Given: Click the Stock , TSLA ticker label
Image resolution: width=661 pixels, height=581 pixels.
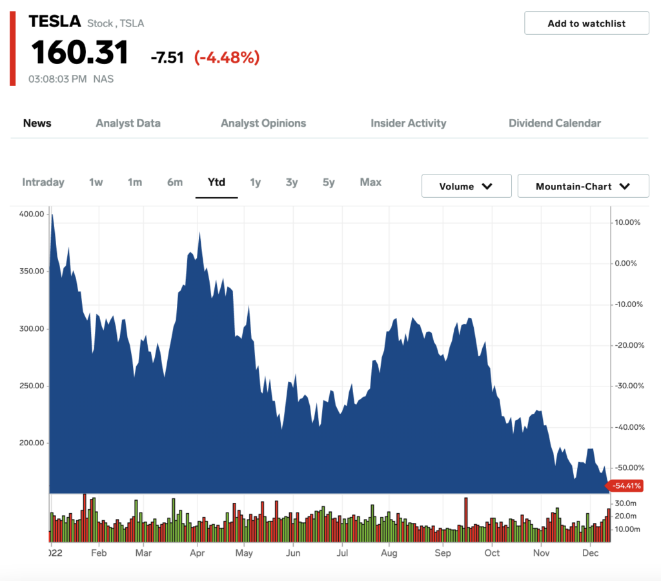Looking at the screenshot, I should (x=116, y=23).
